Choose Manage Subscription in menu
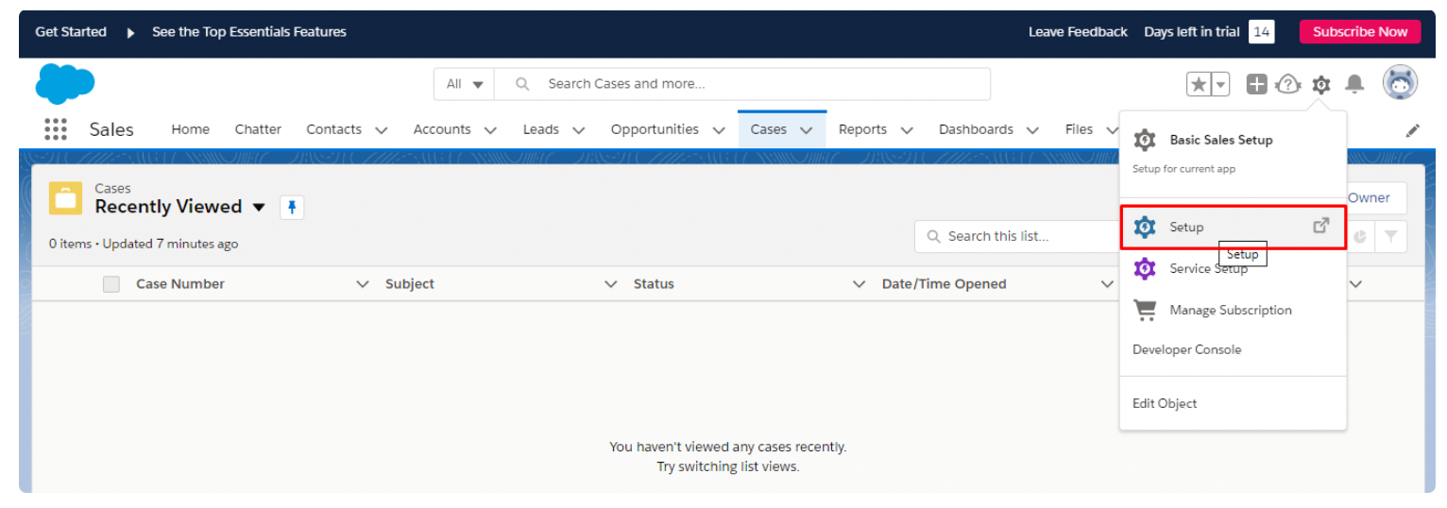The height and width of the screenshot is (508, 1447). click(x=1233, y=310)
